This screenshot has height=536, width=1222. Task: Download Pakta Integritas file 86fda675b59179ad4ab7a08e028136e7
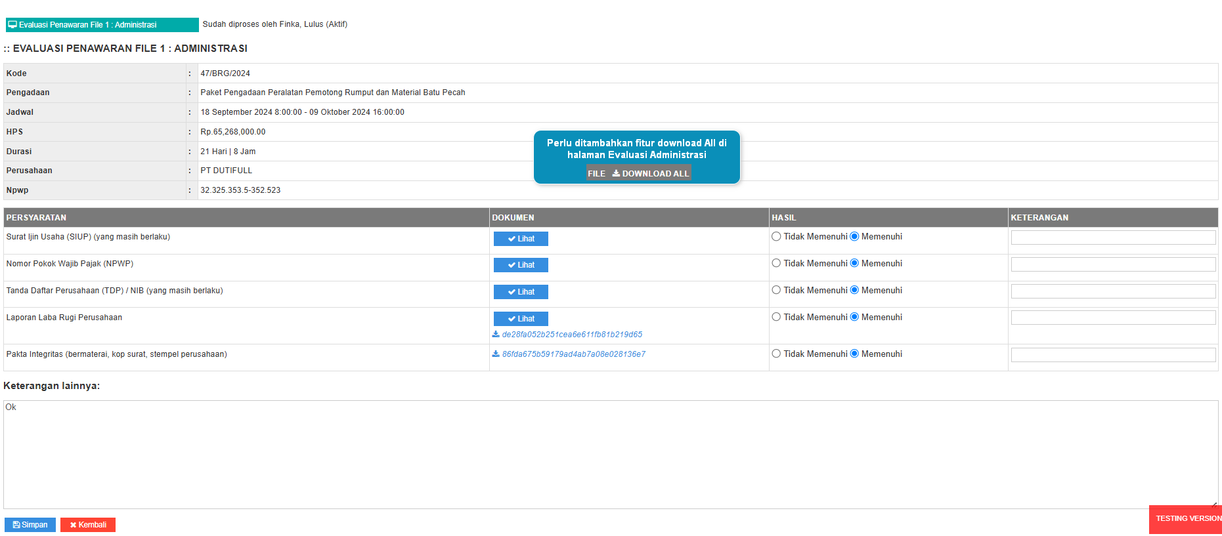click(573, 354)
